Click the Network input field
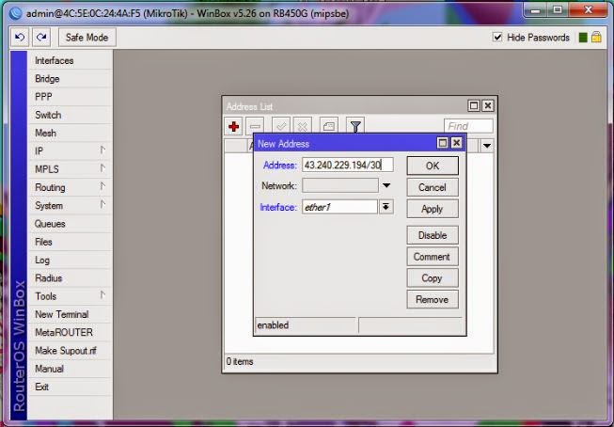The image size is (614, 427). tap(340, 185)
